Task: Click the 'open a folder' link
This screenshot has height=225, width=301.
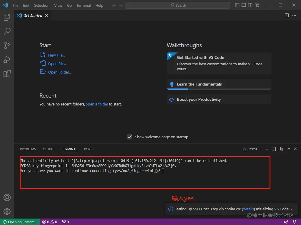Action: (97, 104)
